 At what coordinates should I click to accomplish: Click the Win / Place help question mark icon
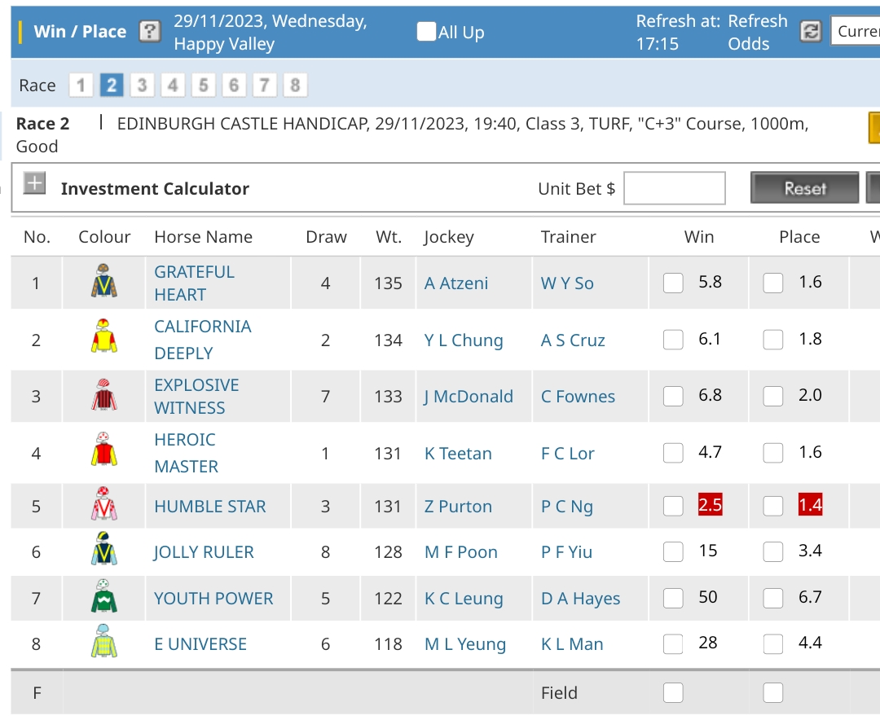click(149, 32)
